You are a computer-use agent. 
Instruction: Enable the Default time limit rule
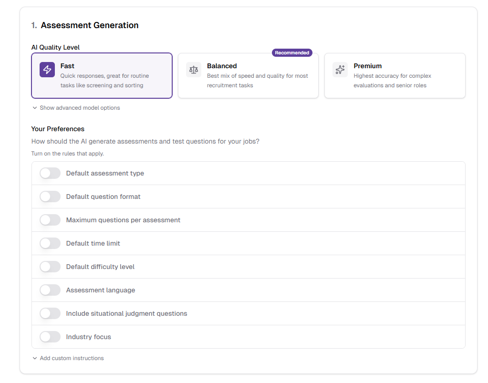coord(50,243)
